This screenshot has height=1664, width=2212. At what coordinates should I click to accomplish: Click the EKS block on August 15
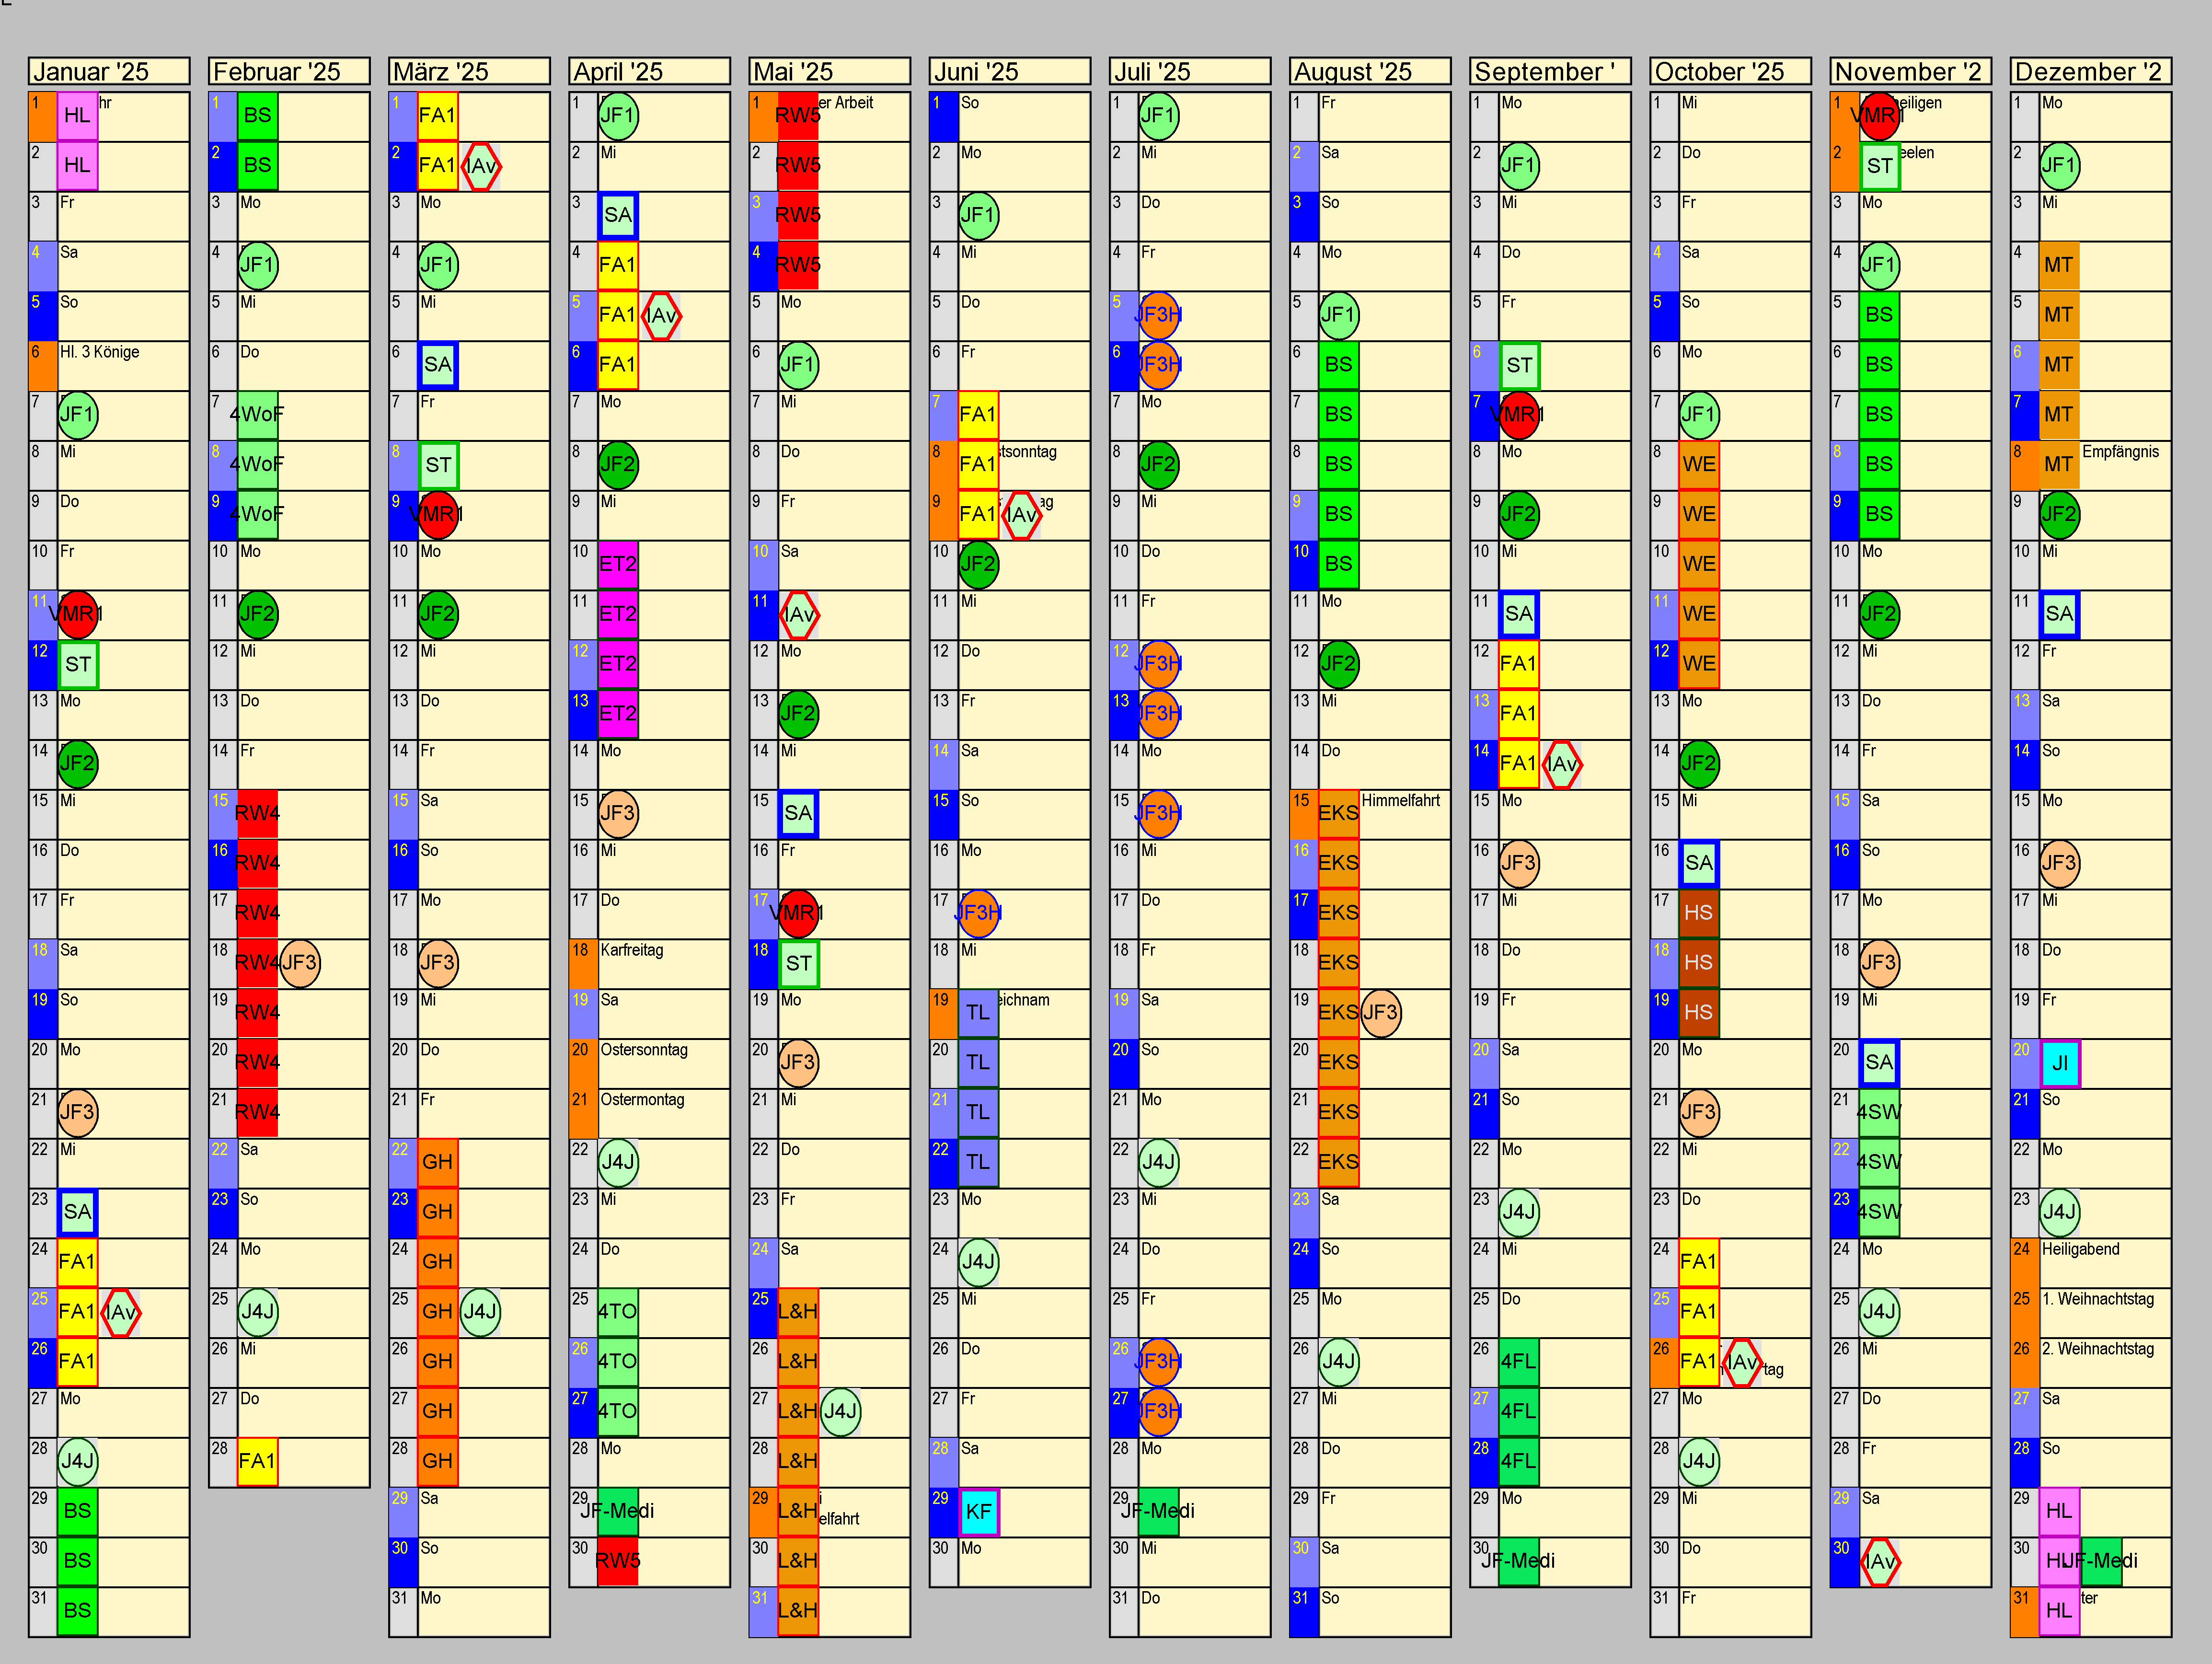point(1339,813)
